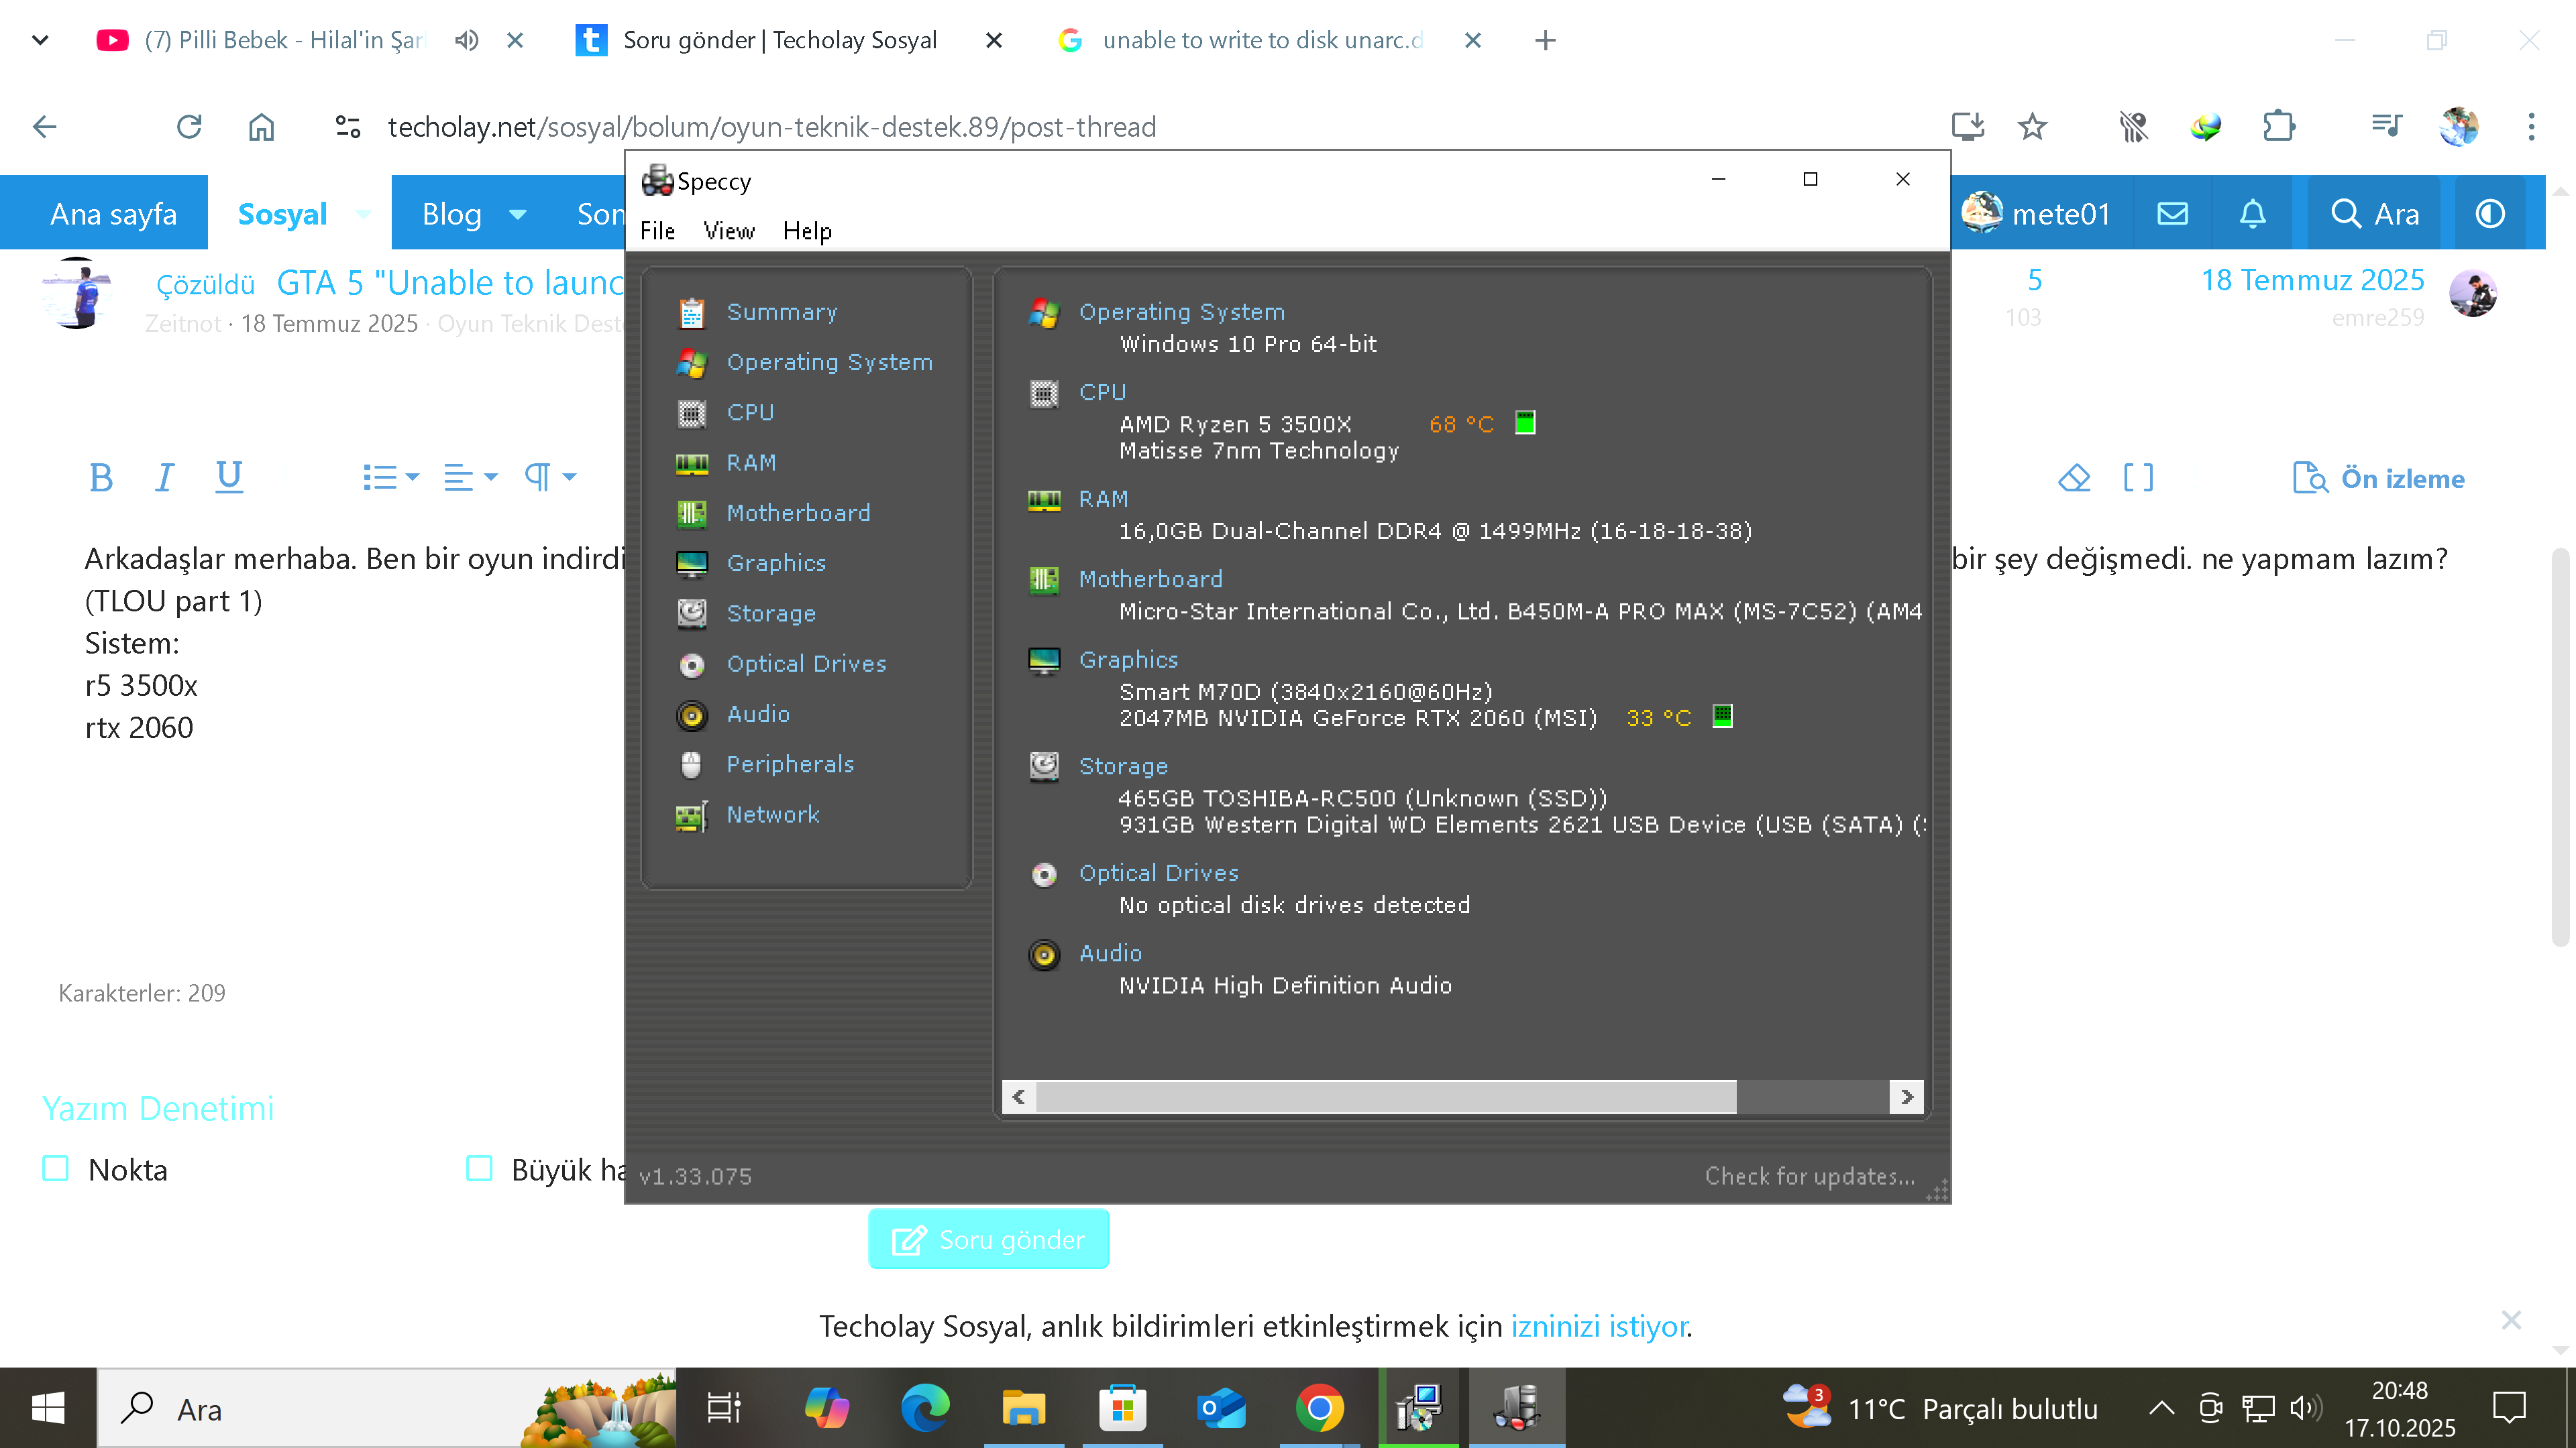Show hidden system tray icons
Image resolution: width=2576 pixels, height=1448 pixels.
click(x=2162, y=1408)
